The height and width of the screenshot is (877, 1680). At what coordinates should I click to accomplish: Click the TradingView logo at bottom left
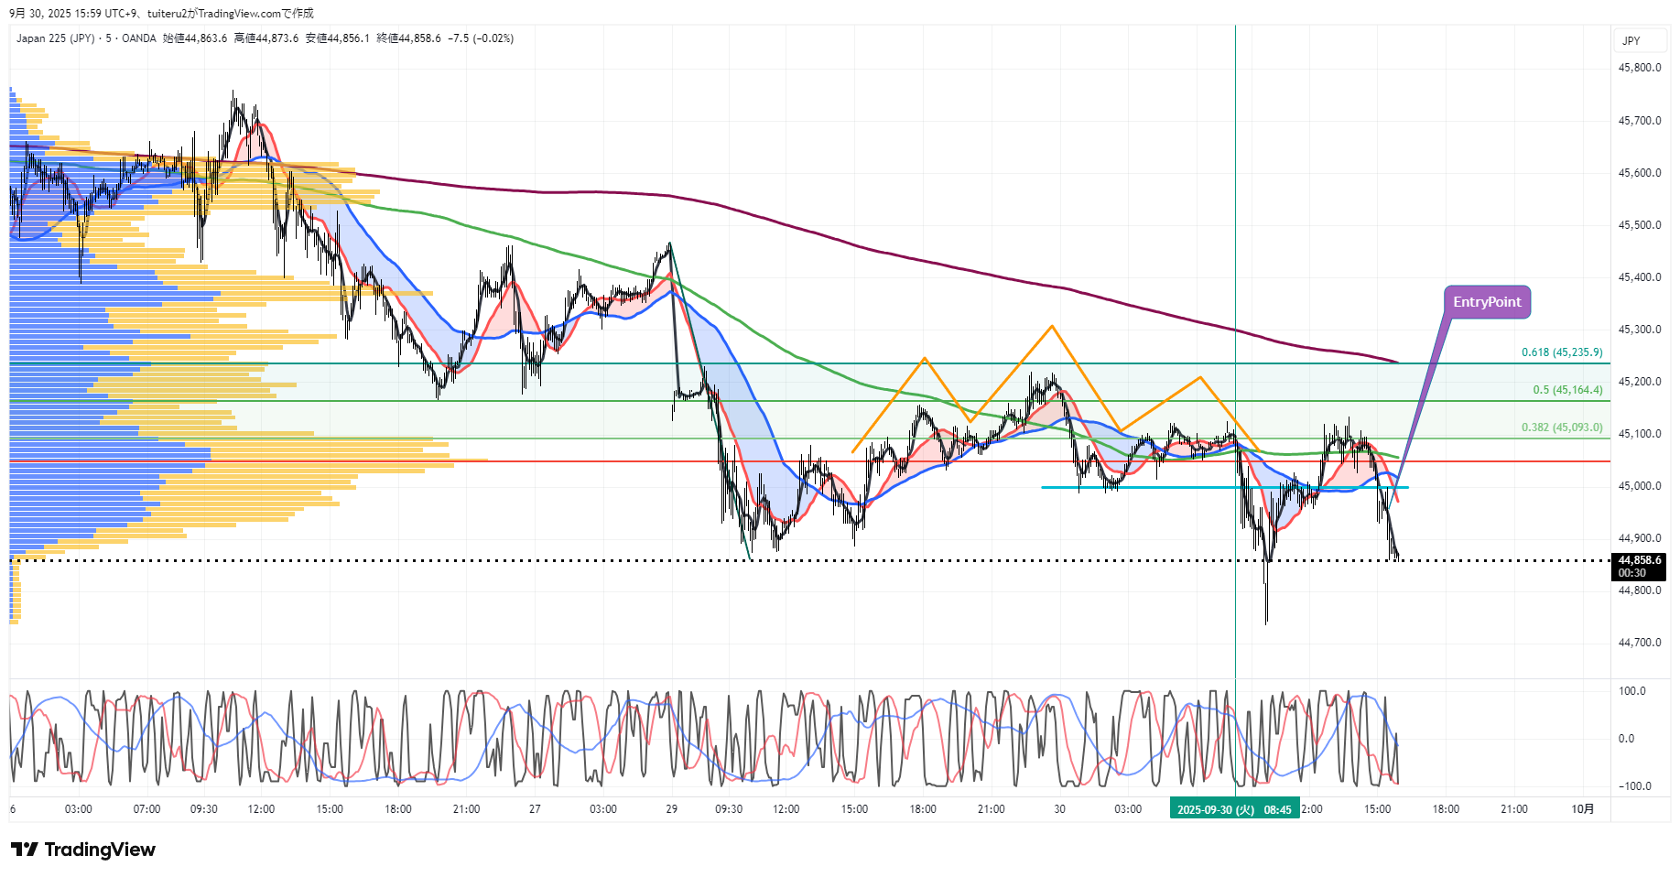(83, 850)
